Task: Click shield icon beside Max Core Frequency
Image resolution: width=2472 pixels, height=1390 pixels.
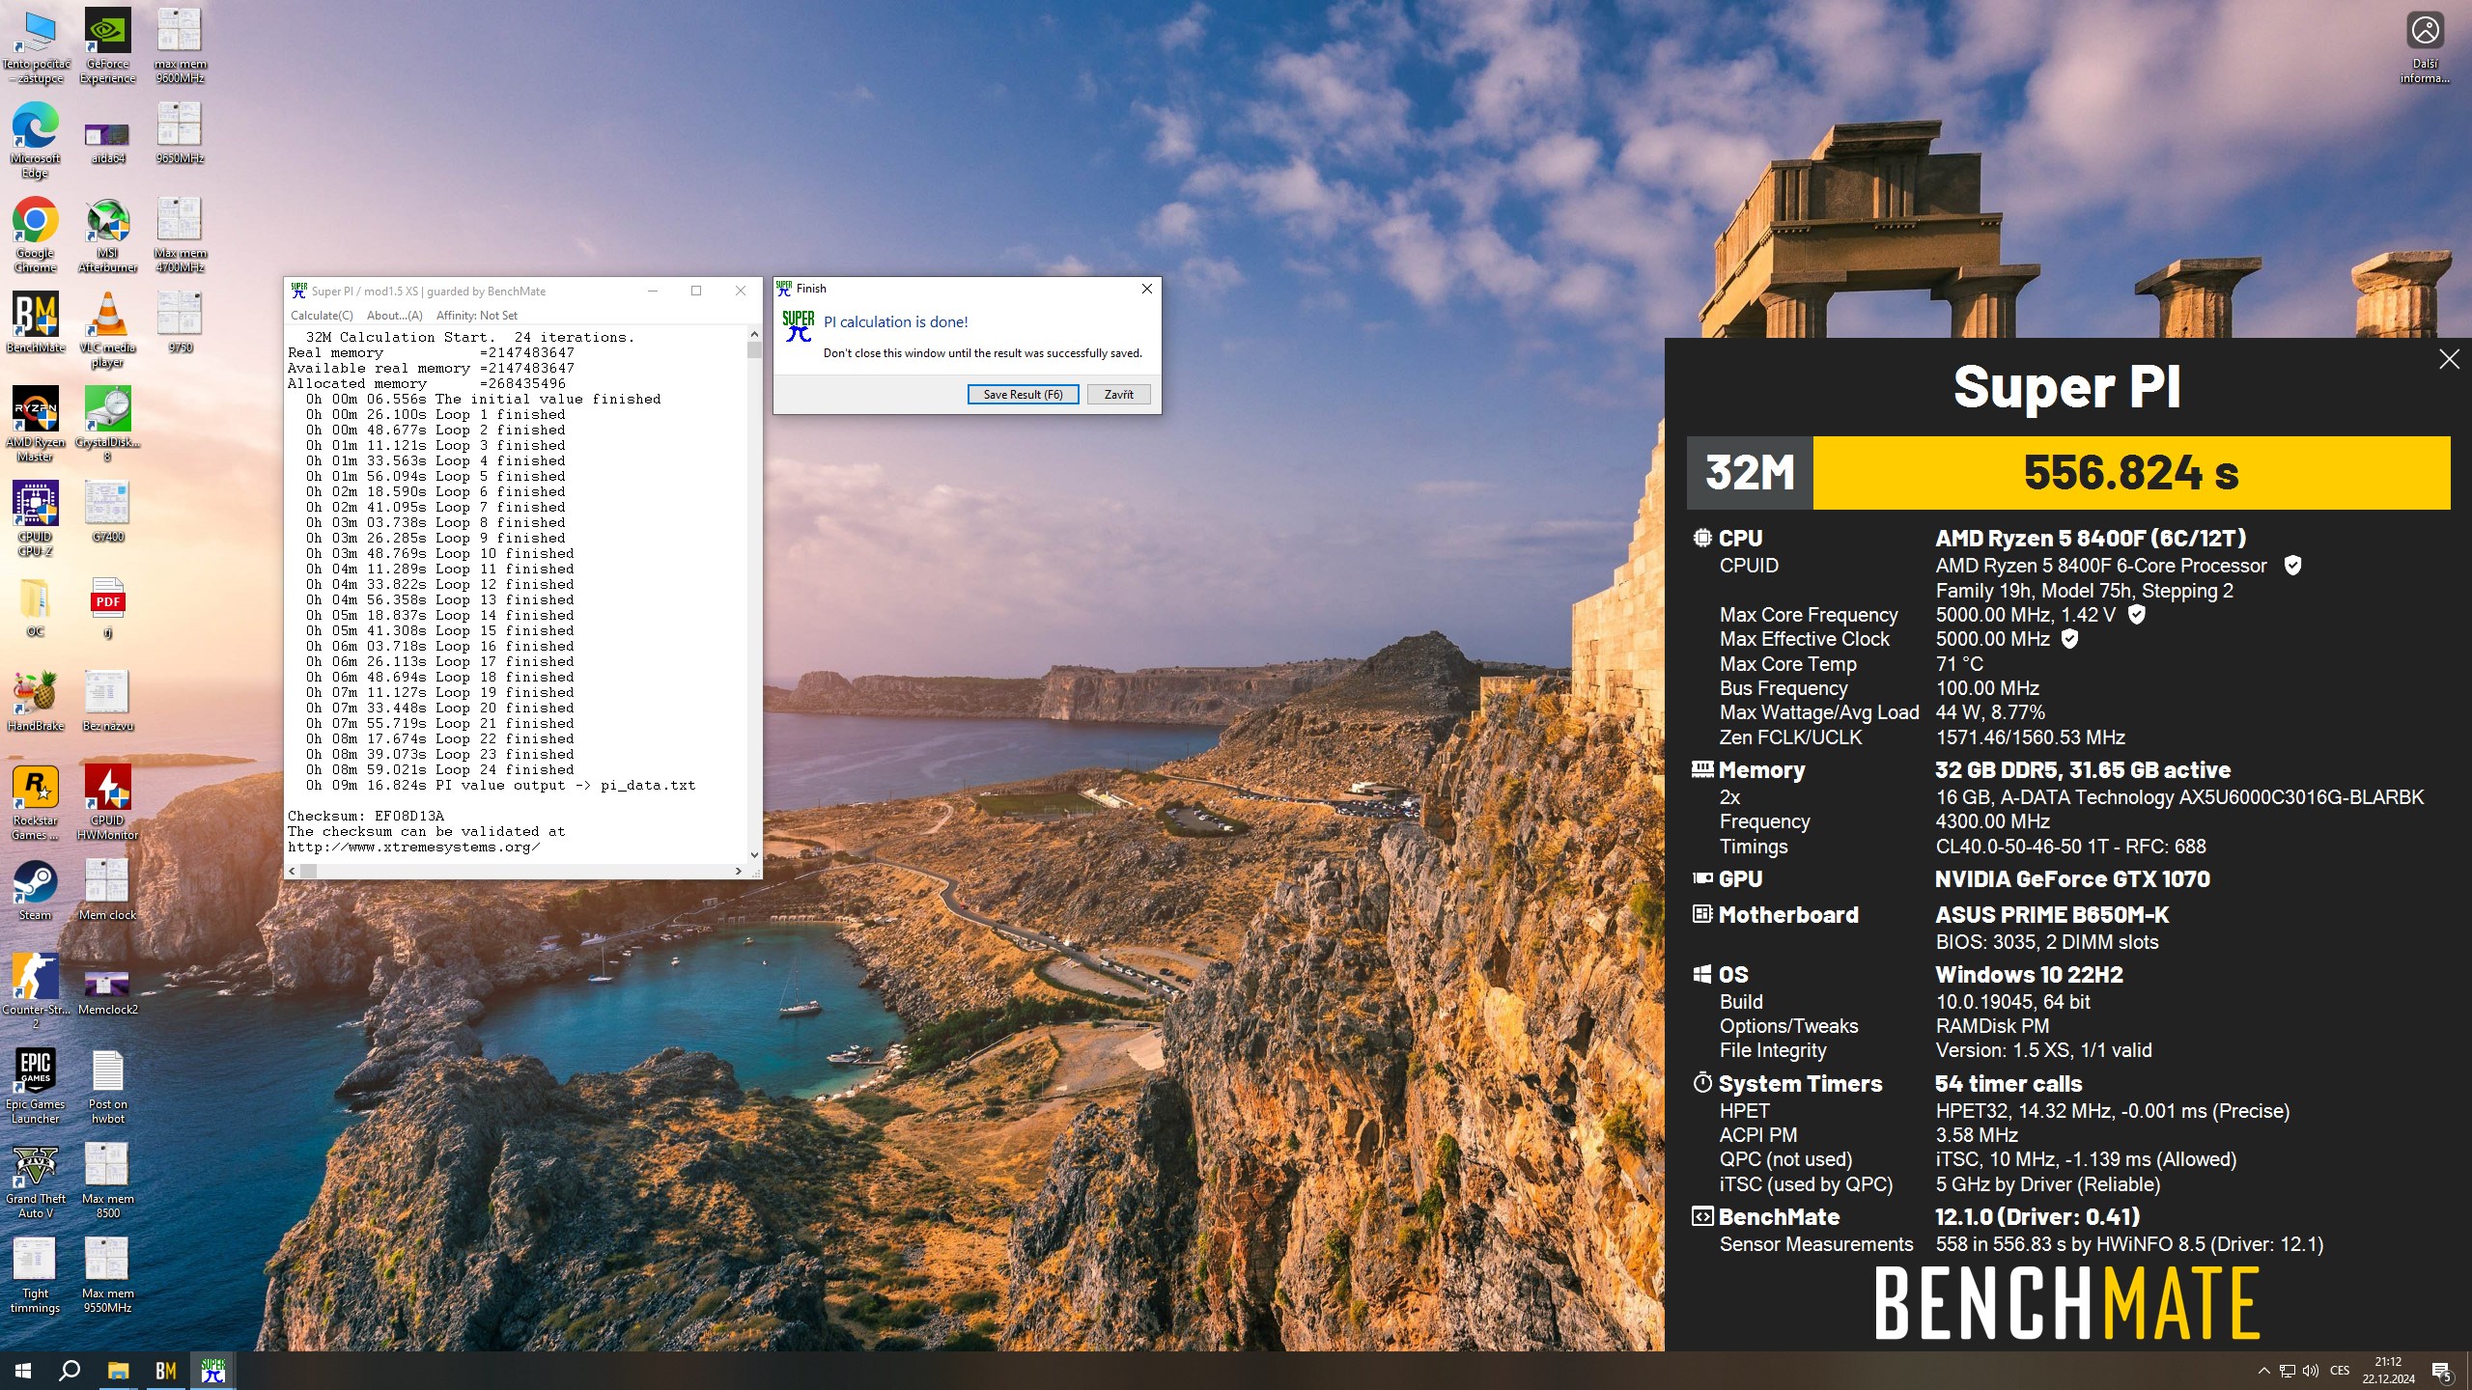Action: (2137, 614)
